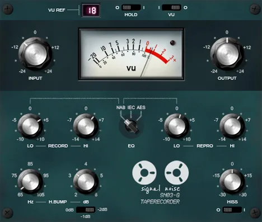
Task: Click the H.BUMP dB amount knob
Action: [86, 182]
